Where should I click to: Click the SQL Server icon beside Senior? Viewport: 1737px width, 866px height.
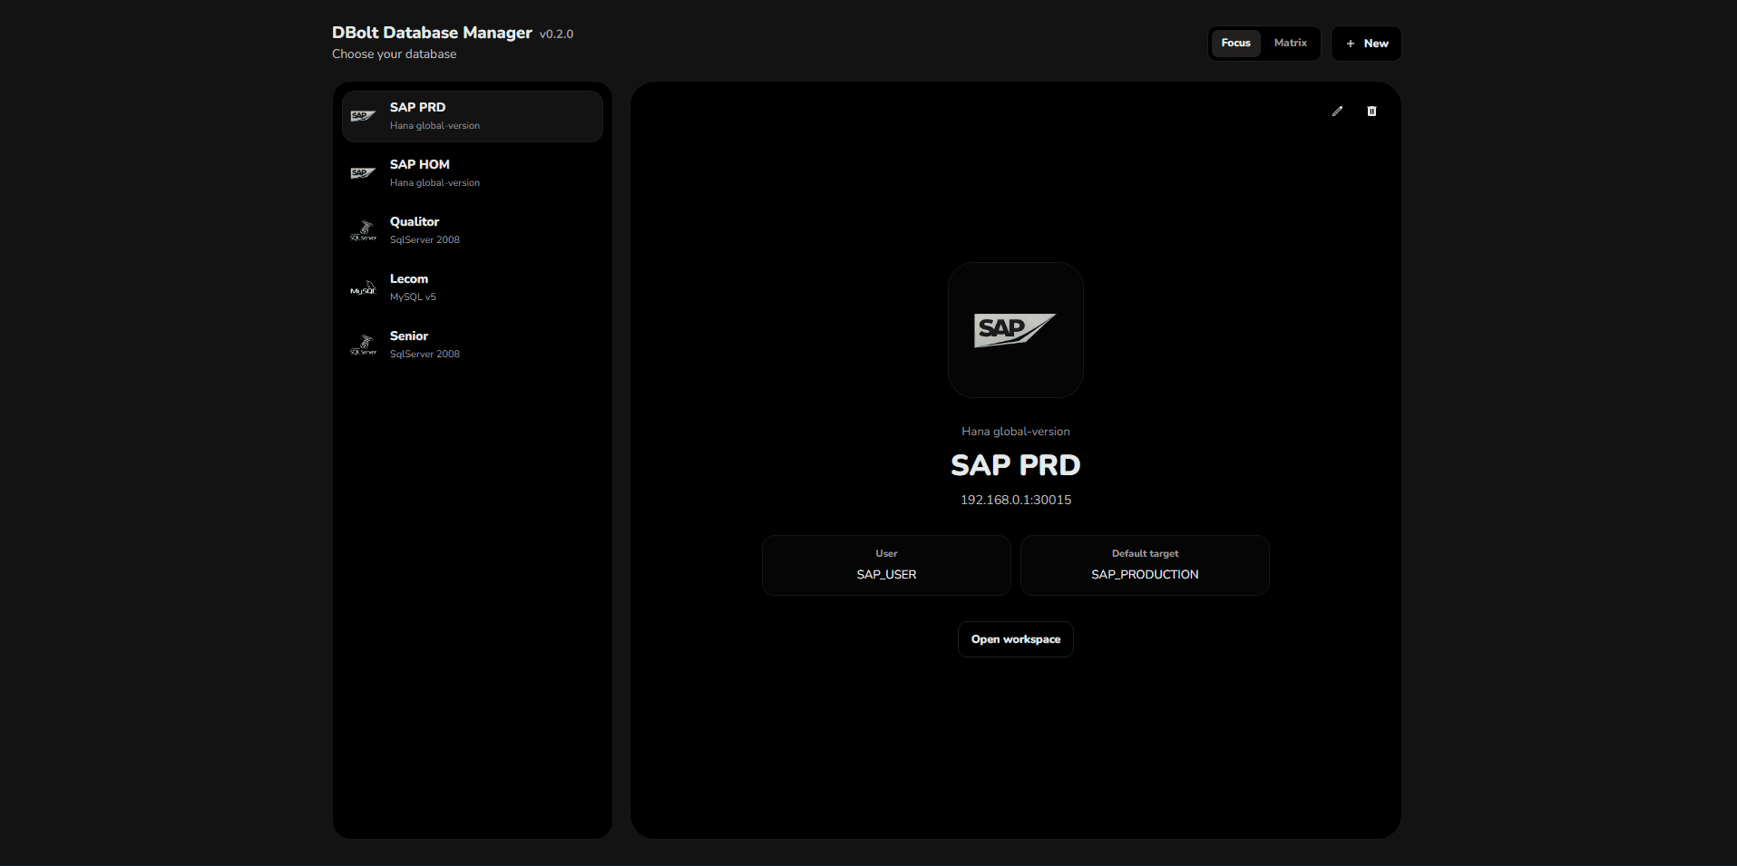(x=363, y=345)
